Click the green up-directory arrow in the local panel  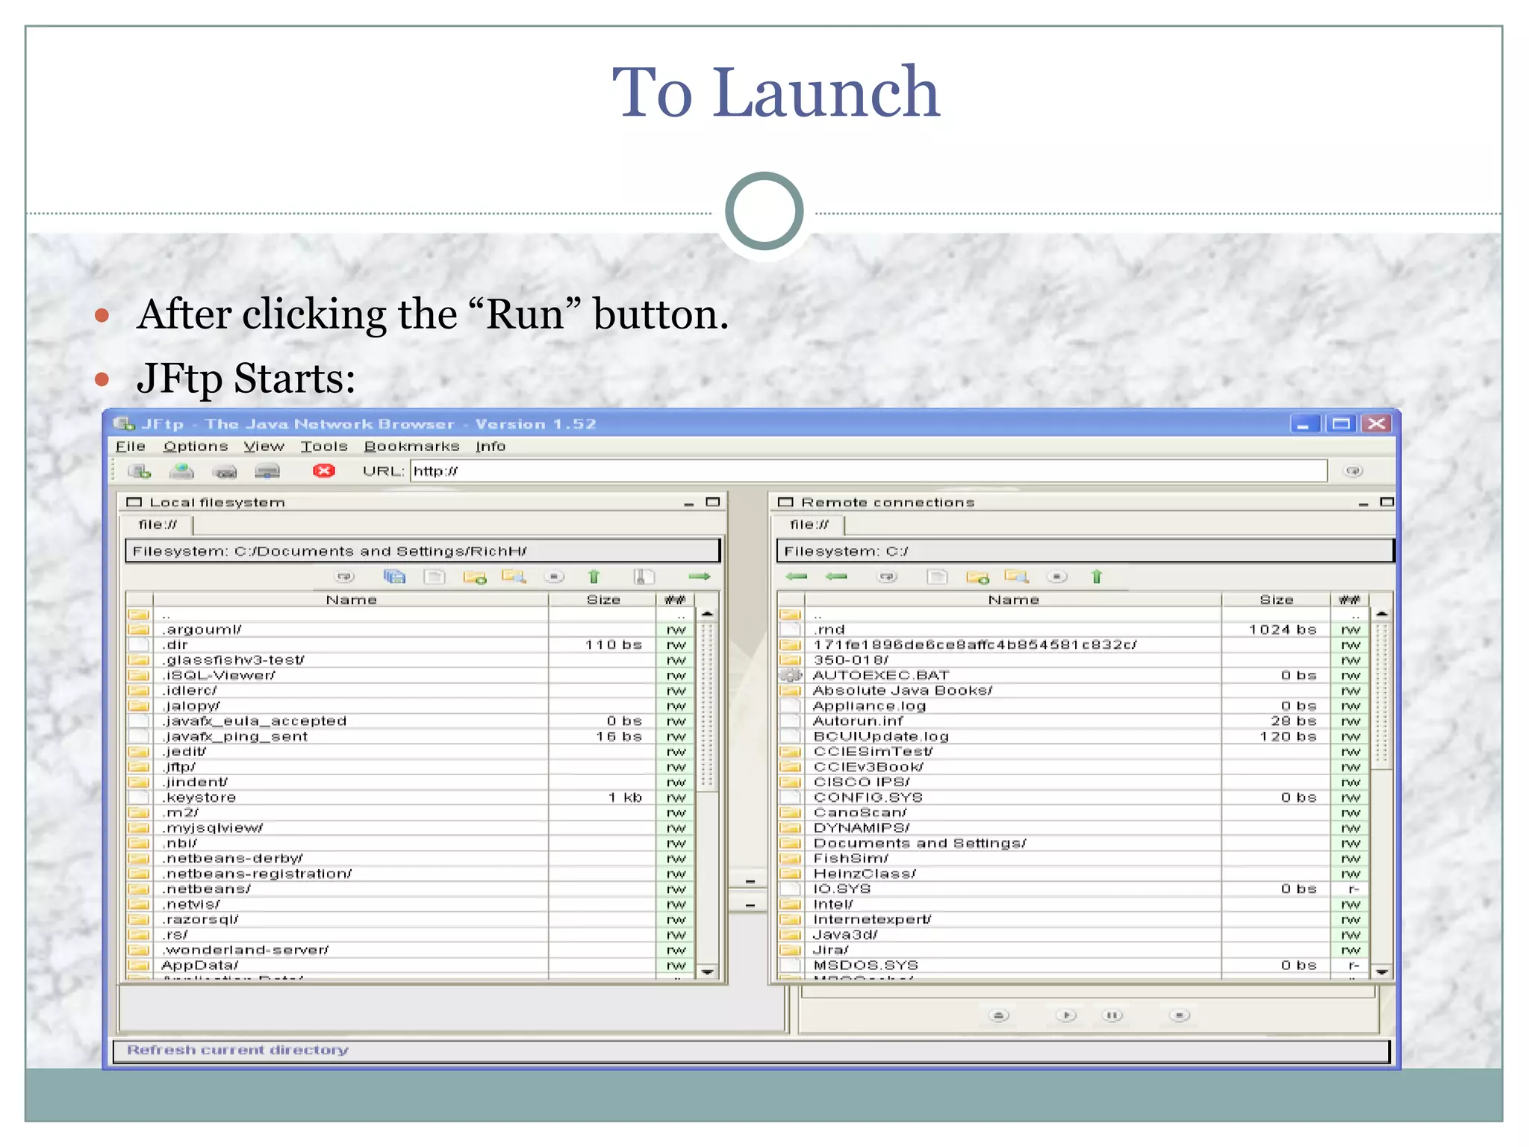coord(594,576)
